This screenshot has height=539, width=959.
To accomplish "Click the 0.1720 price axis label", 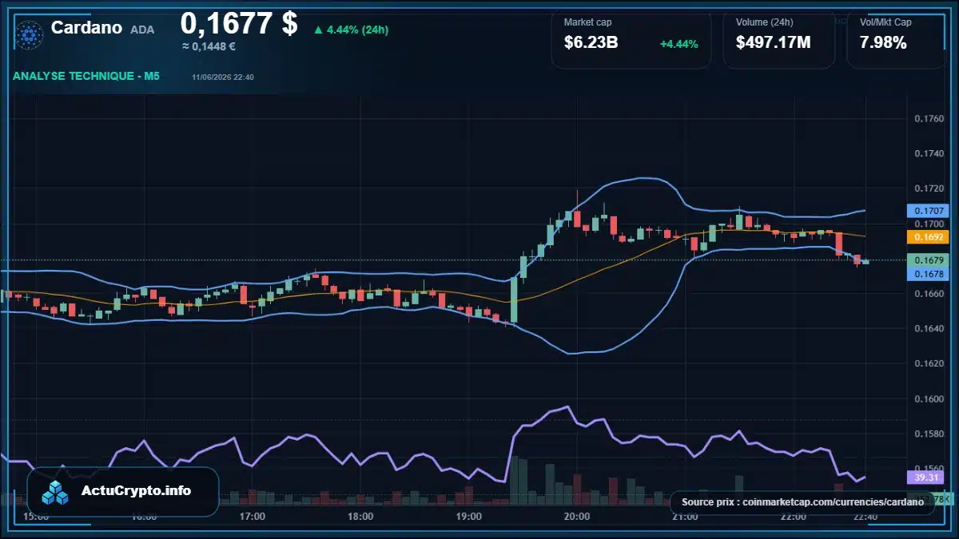I will coord(929,189).
